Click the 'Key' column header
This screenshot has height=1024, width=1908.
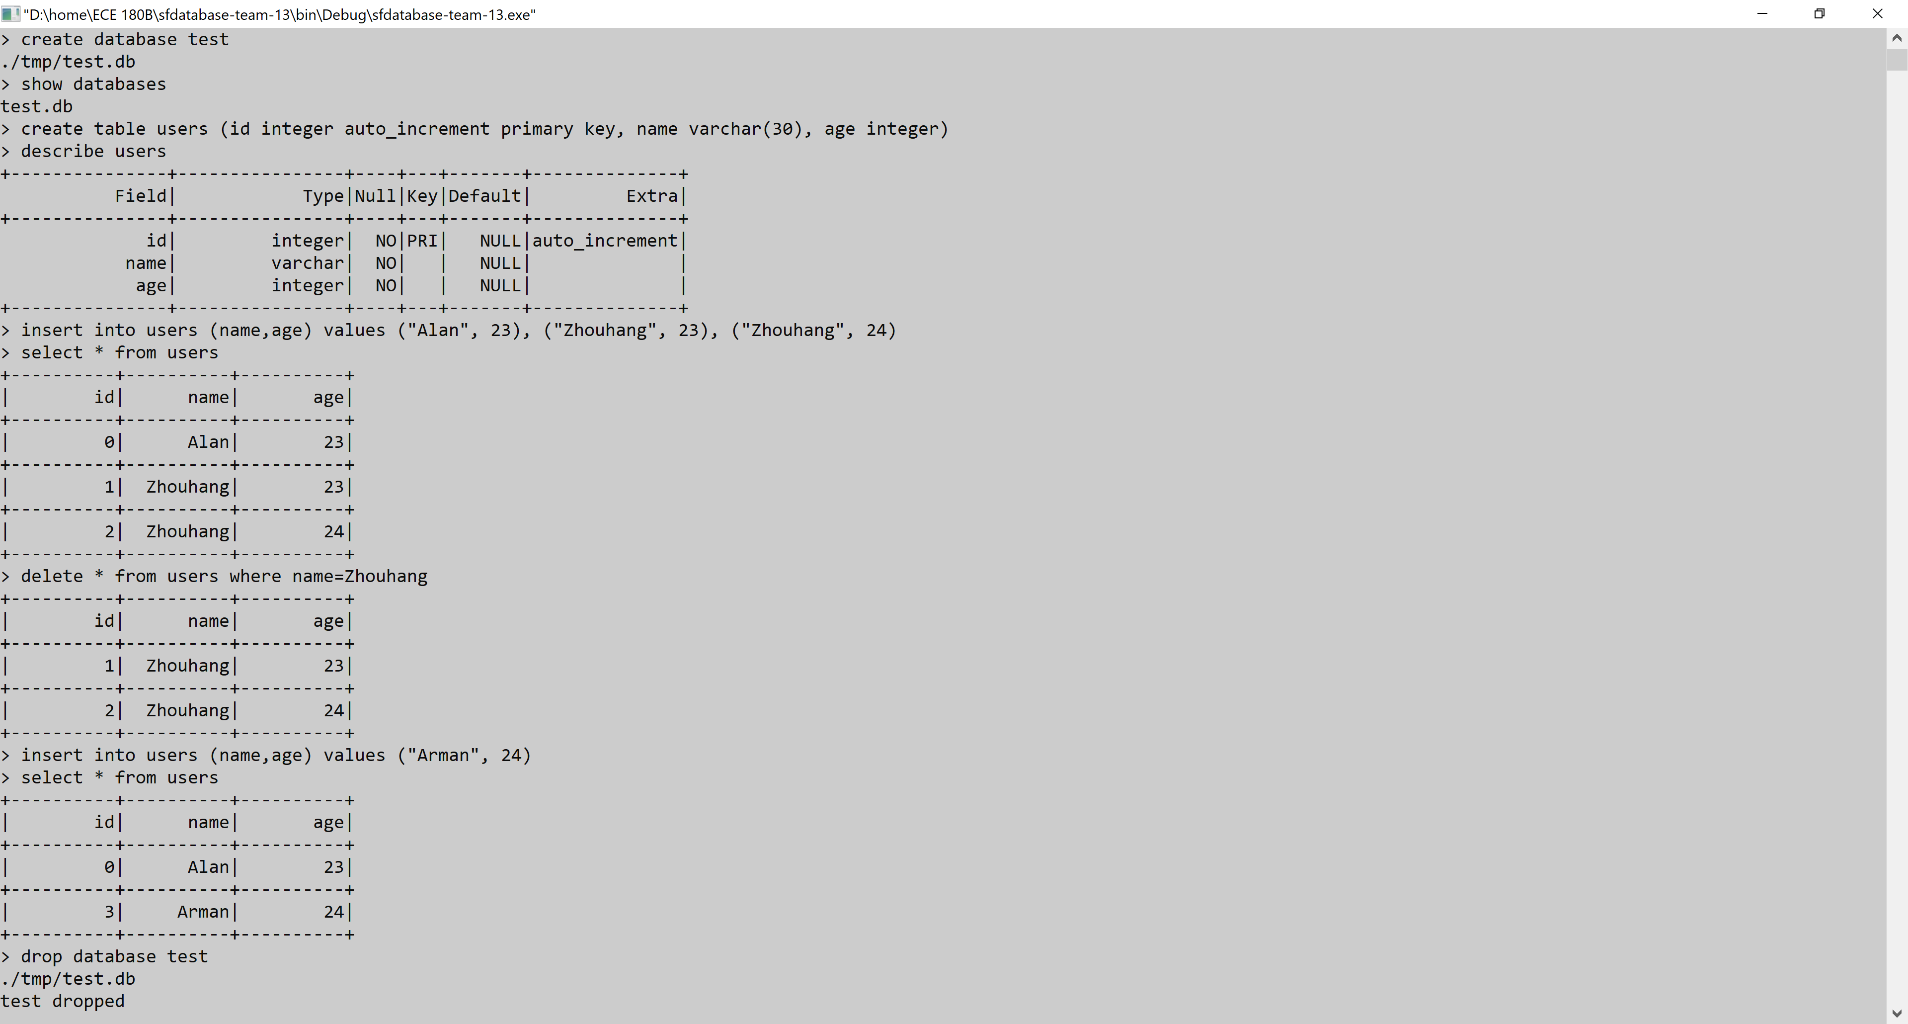pos(422,196)
